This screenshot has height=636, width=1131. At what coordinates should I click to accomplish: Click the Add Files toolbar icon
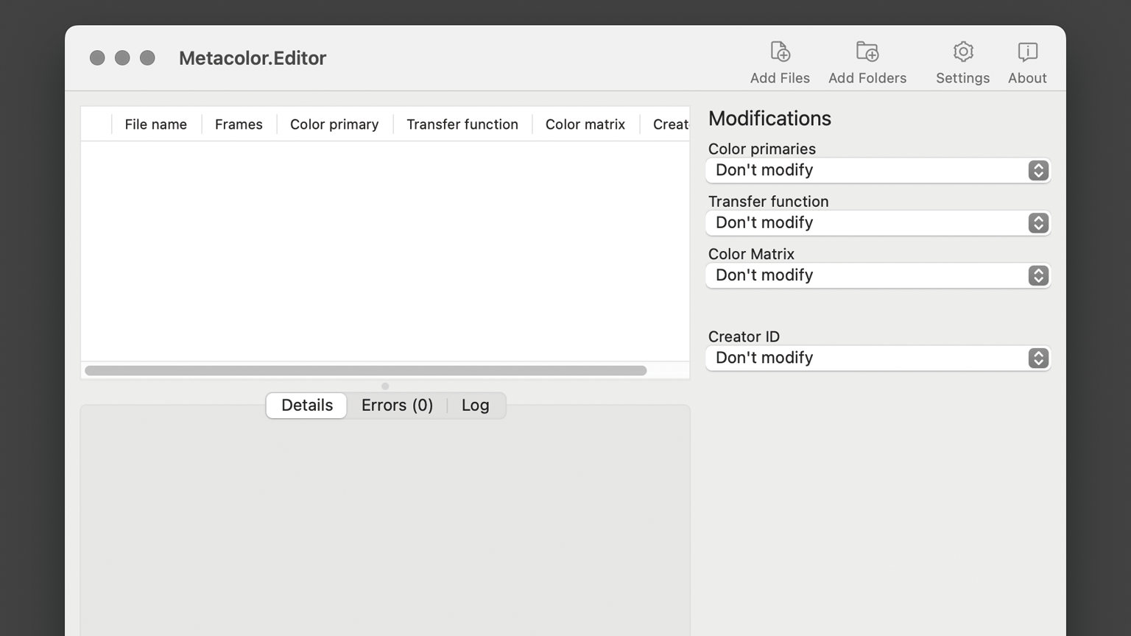click(780, 52)
